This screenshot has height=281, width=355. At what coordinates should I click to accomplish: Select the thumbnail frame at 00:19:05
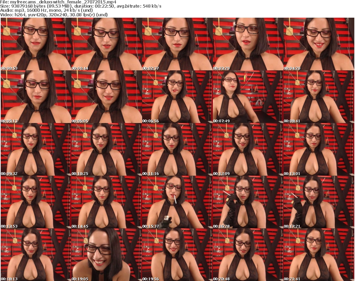107,255
